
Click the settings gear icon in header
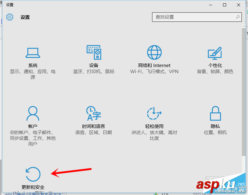coord(10,17)
